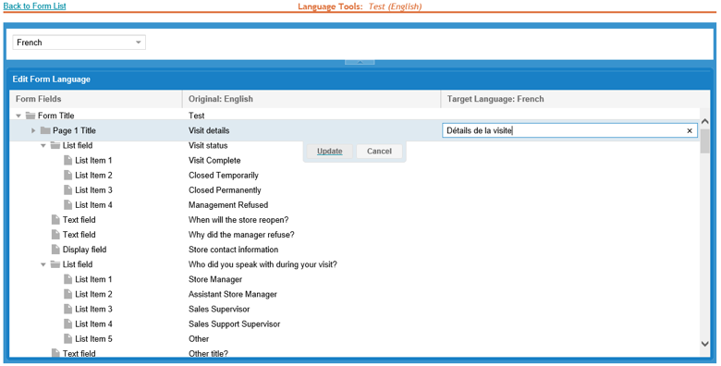Image resolution: width=721 pixels, height=366 pixels.
Task: Click the Page 1 Title folder icon
Action: coord(45,130)
